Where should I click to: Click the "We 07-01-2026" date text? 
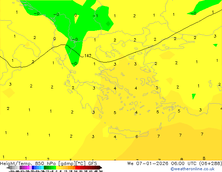tap(148, 164)
